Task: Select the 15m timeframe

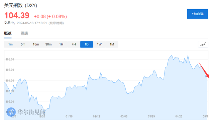Action: [x=36, y=44]
